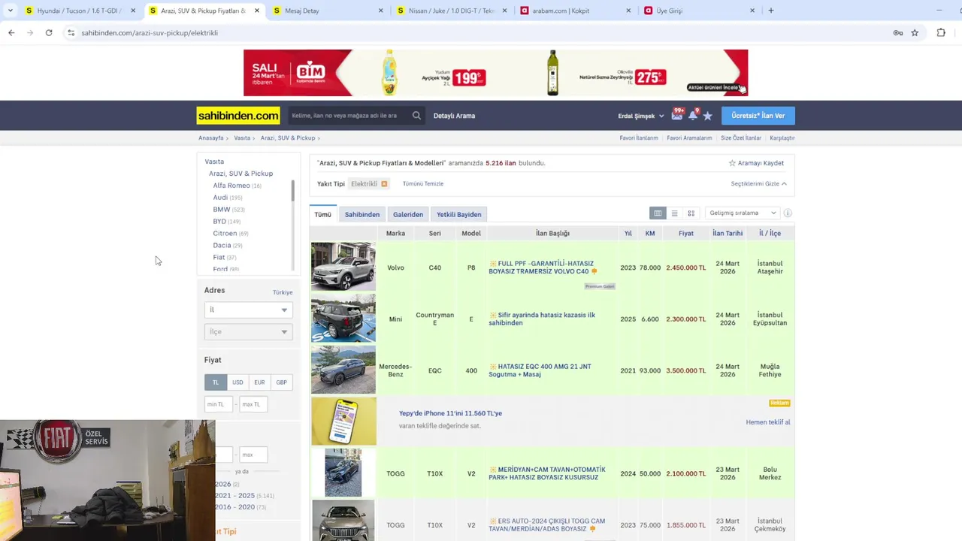Switch to grid gallery view

pos(691,213)
